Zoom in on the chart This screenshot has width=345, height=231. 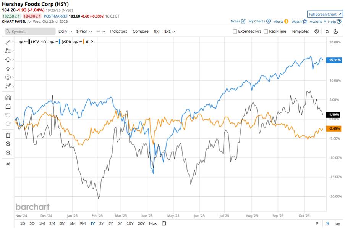point(8,144)
